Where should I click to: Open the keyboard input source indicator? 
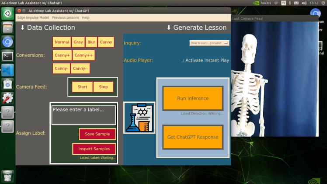point(284,3)
